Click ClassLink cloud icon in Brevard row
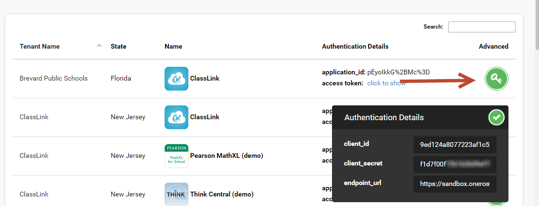 (x=176, y=79)
